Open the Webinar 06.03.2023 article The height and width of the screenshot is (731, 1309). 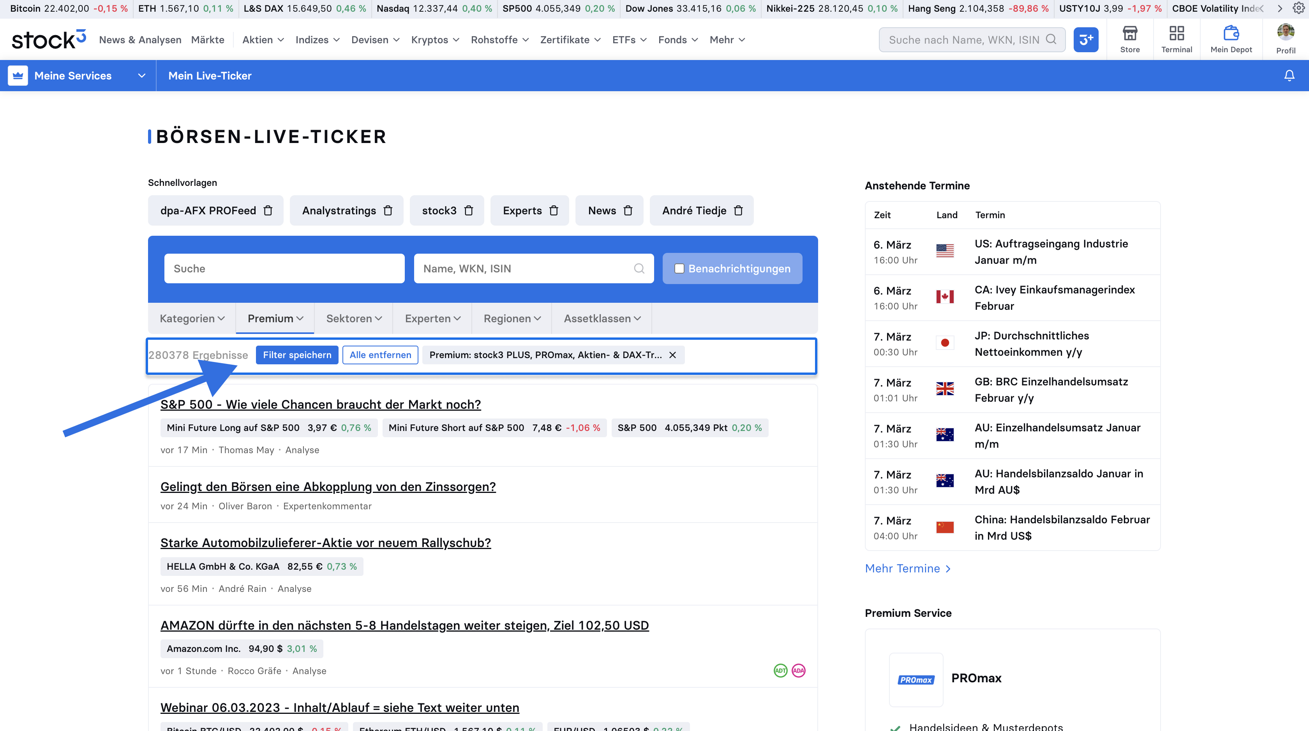click(340, 707)
